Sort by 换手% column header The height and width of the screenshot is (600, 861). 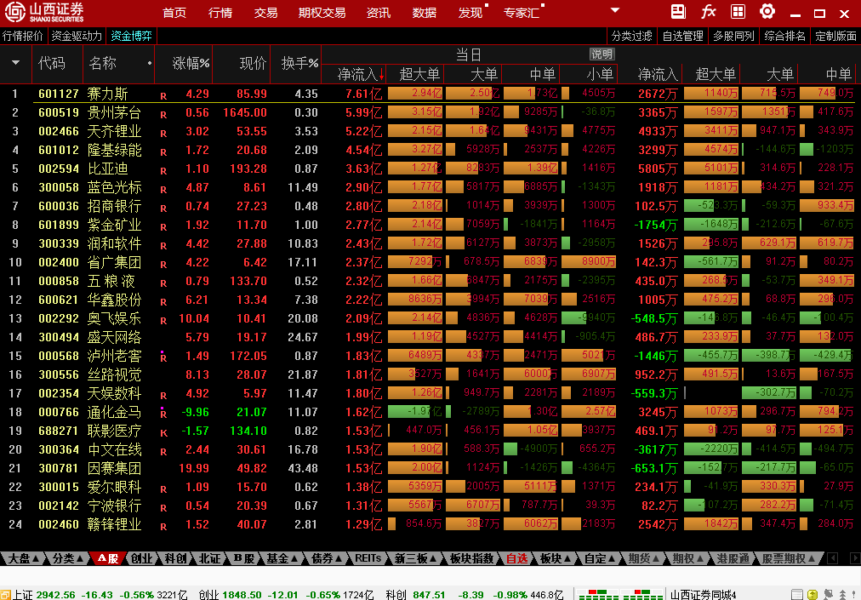[299, 64]
